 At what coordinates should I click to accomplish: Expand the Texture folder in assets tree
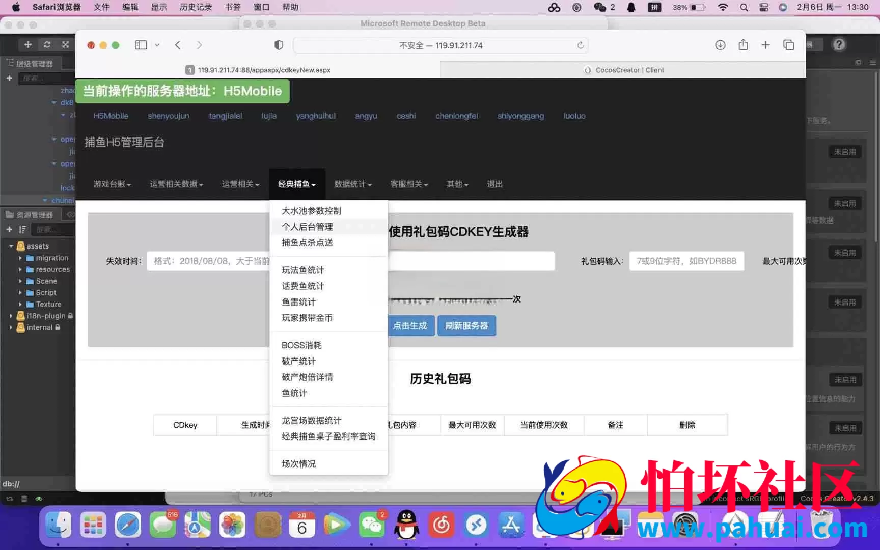(20, 305)
